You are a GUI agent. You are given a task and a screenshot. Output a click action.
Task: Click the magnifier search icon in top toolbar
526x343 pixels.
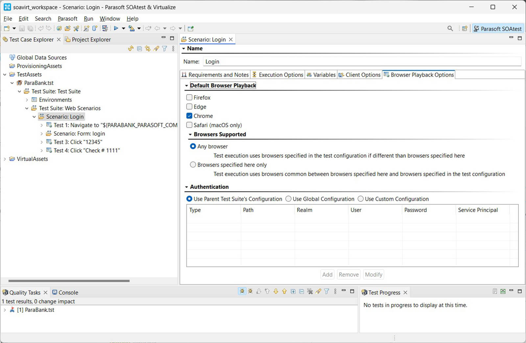pos(450,29)
